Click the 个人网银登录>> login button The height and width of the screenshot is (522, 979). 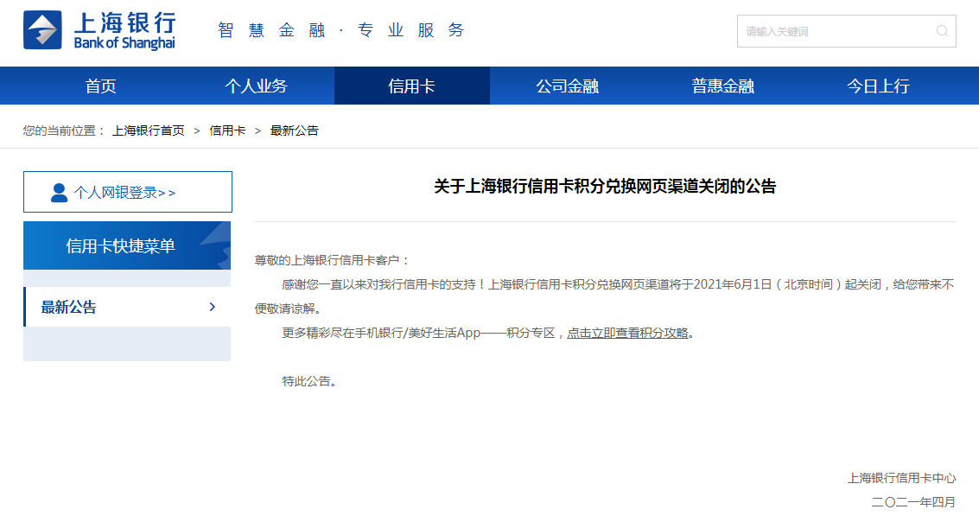(127, 192)
